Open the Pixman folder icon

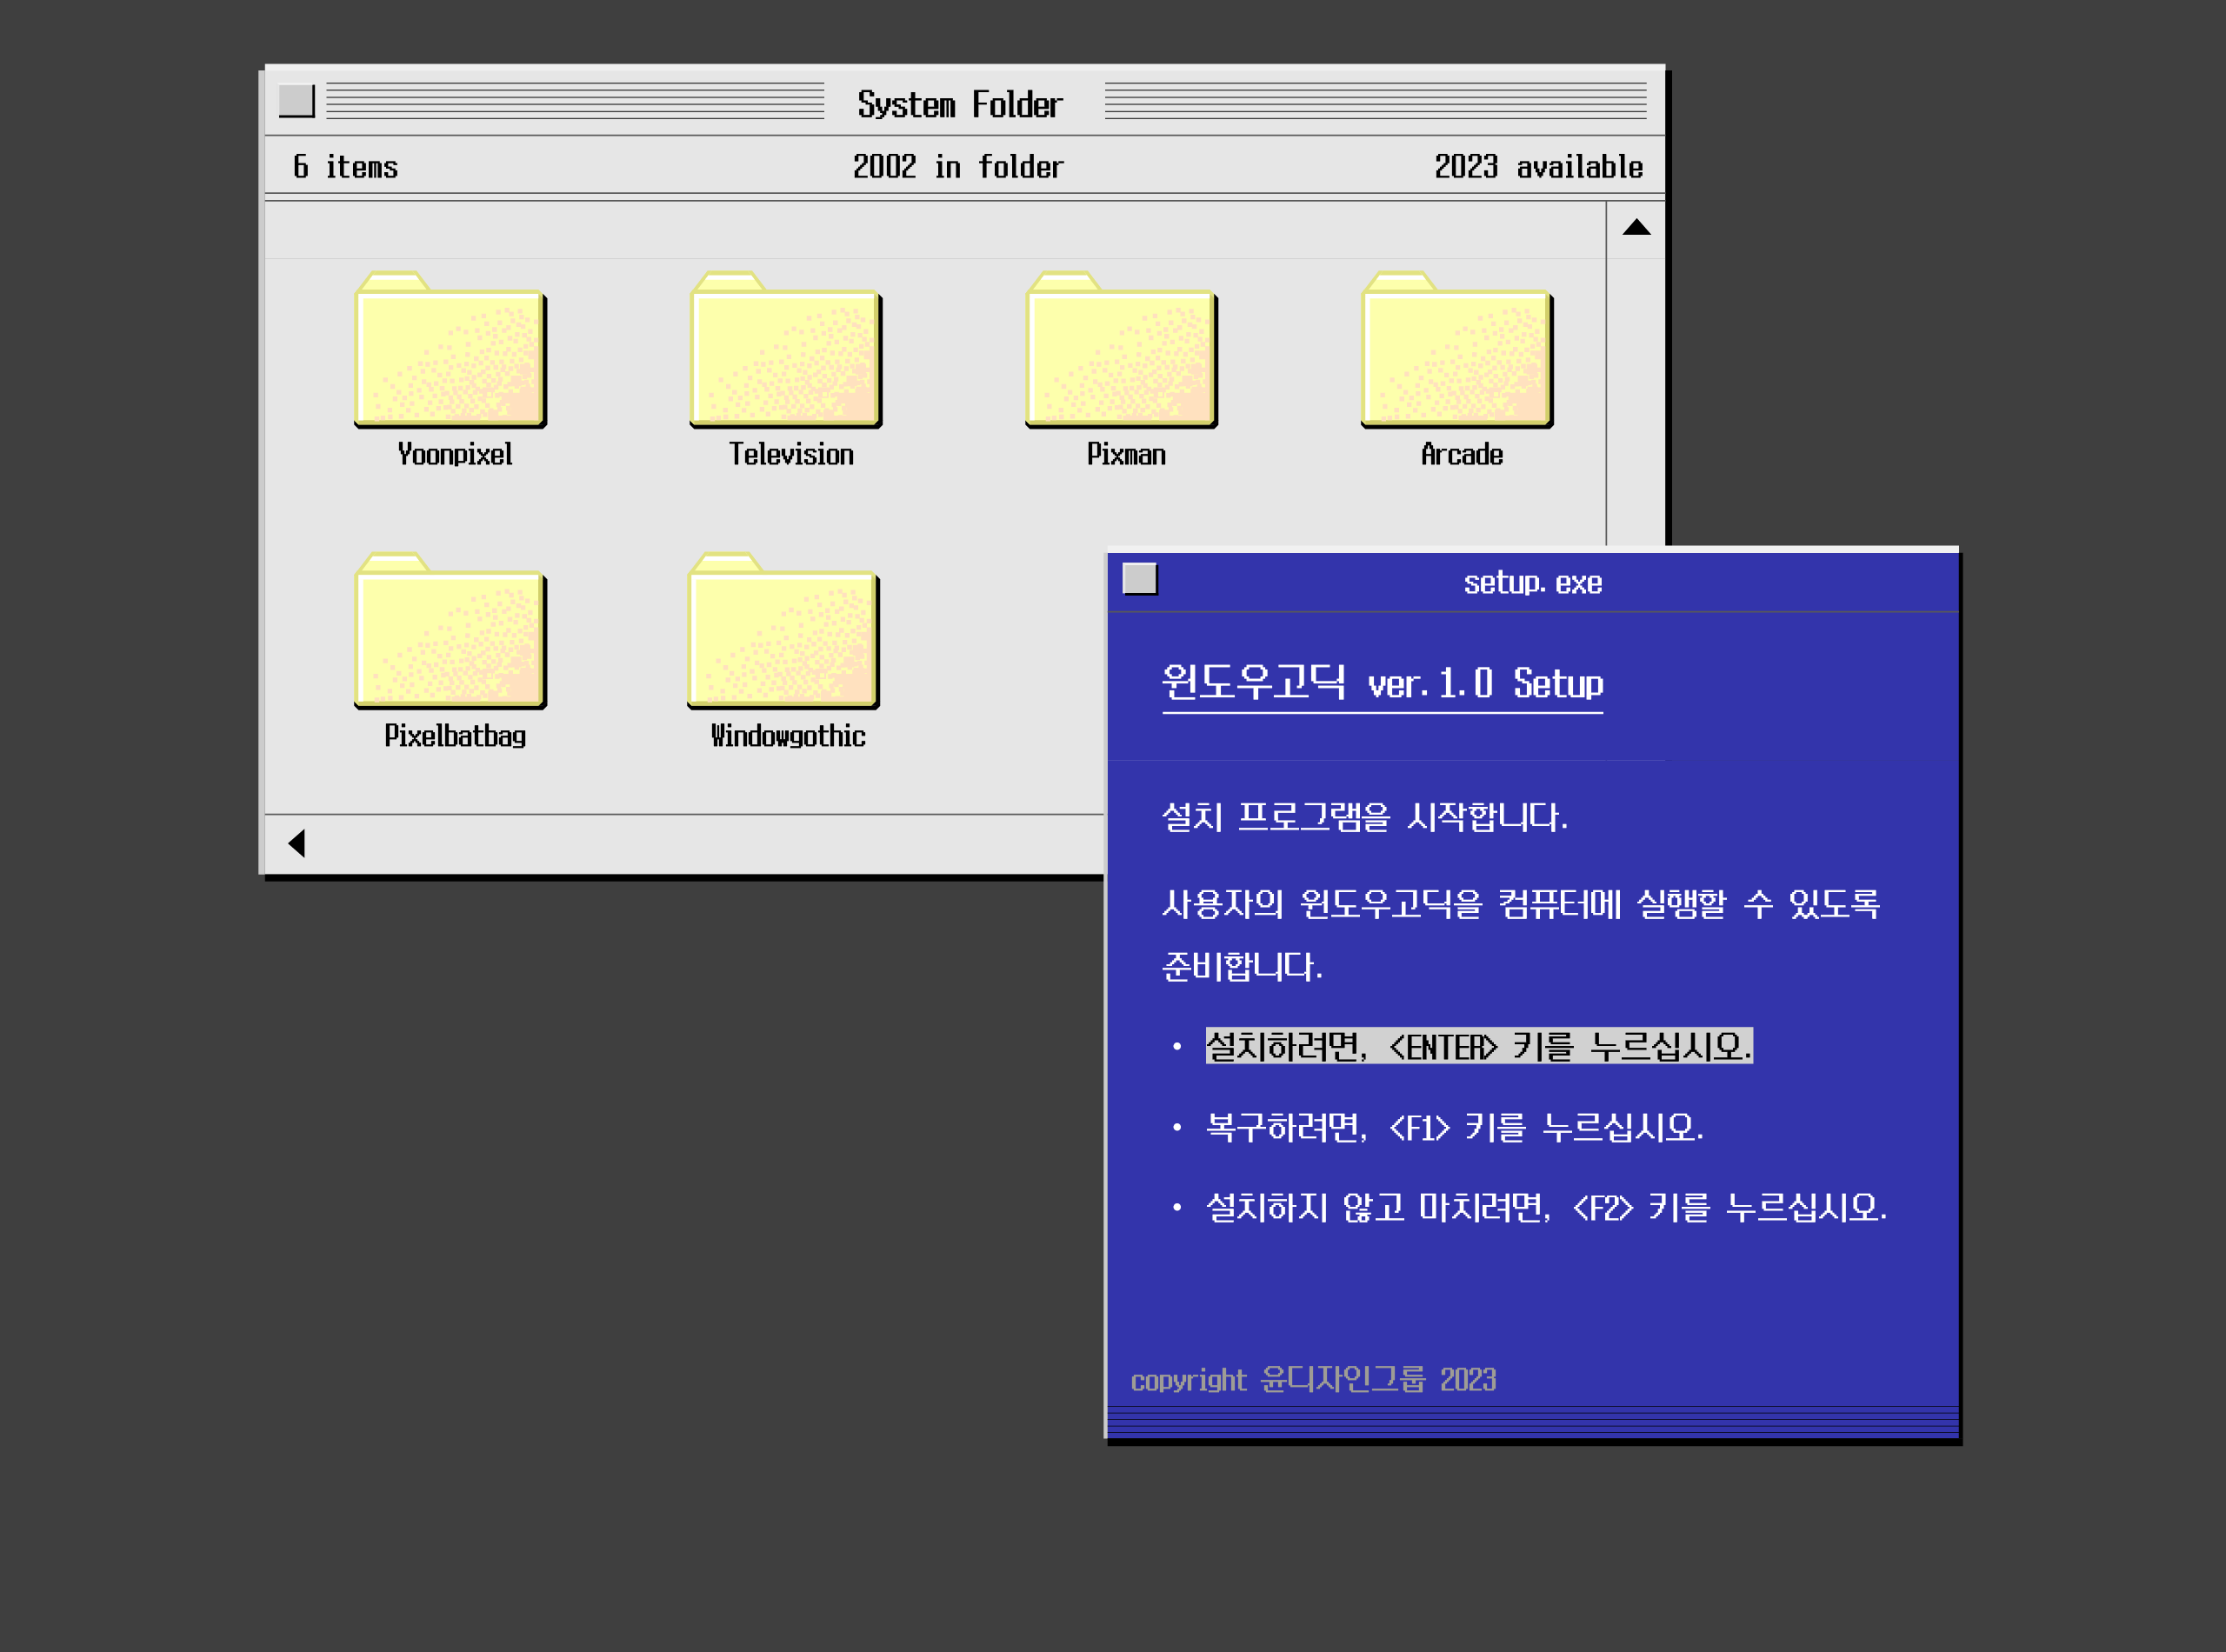click(1122, 350)
